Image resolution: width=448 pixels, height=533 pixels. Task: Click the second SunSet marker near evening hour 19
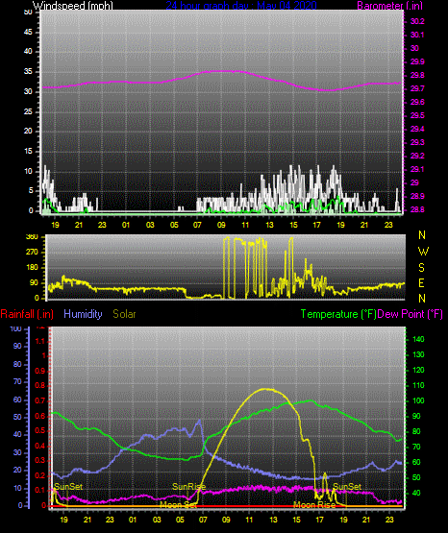347,487
